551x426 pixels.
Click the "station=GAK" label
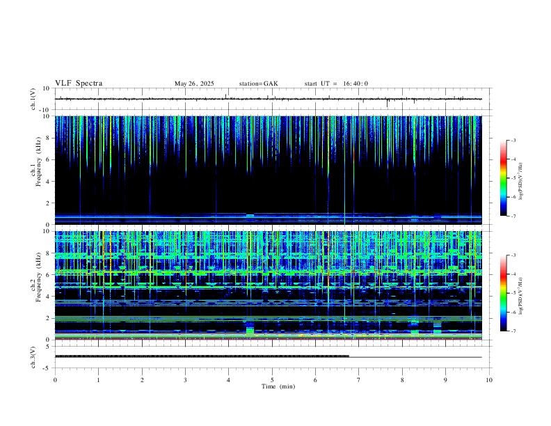click(259, 84)
